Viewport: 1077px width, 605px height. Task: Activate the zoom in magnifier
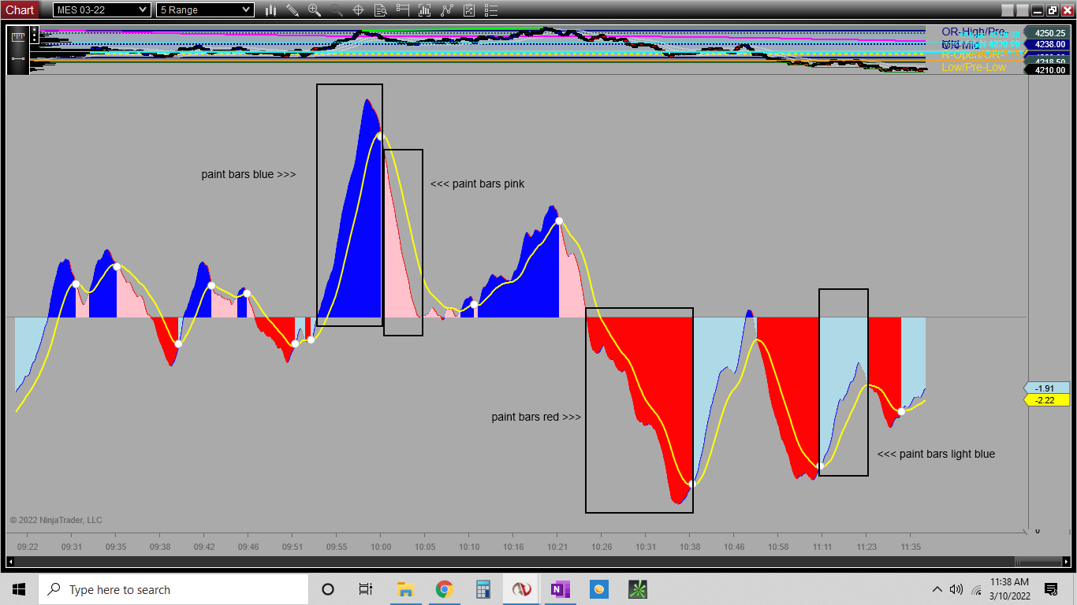coord(315,10)
